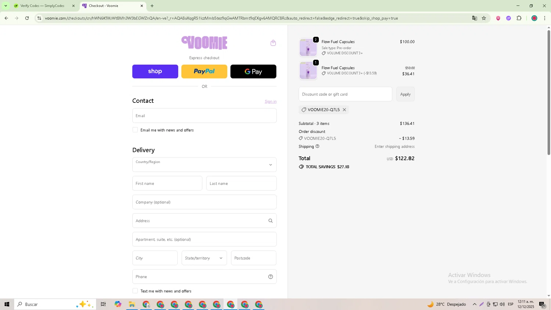Focus the Apartment, suite, etc. field
Image resolution: width=551 pixels, height=310 pixels.
(204, 239)
